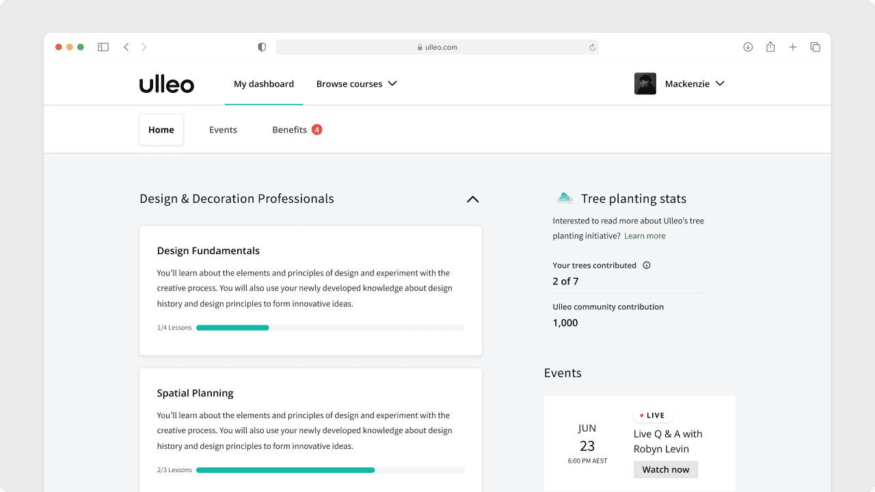Viewport: 875px width, 492px height.
Task: Open a new tab with the plus icon
Action: pyautogui.click(x=792, y=46)
